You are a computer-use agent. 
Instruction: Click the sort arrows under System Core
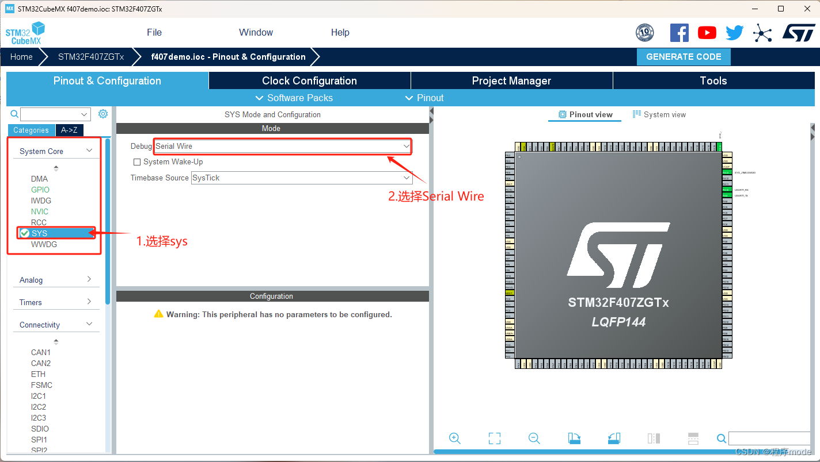pos(56,168)
